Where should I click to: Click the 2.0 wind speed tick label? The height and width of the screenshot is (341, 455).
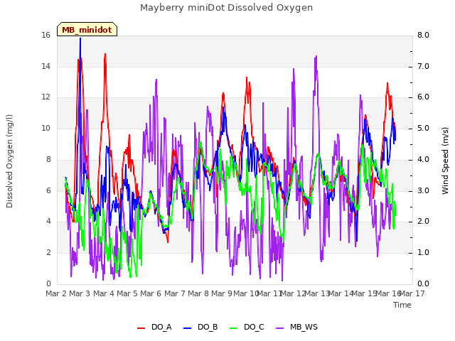point(423,222)
